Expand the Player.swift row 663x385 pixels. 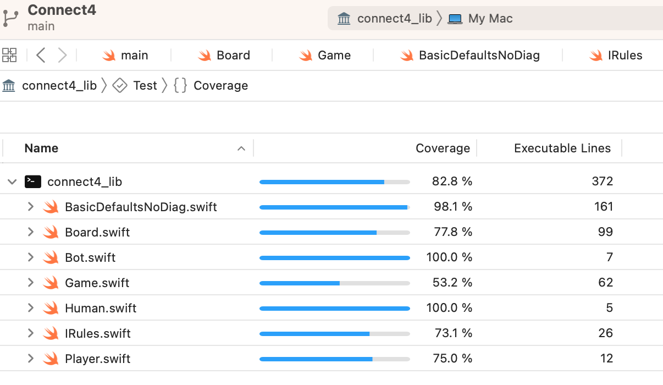tap(31, 359)
